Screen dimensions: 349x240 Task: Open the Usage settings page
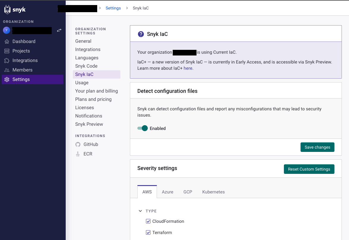coord(82,82)
